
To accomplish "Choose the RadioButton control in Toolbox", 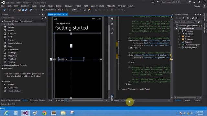I will [x=13, y=49].
